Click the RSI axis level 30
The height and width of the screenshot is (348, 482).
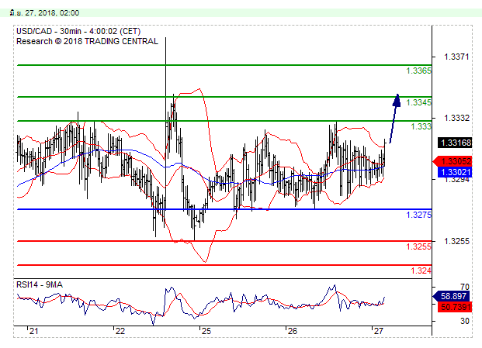click(x=465, y=321)
